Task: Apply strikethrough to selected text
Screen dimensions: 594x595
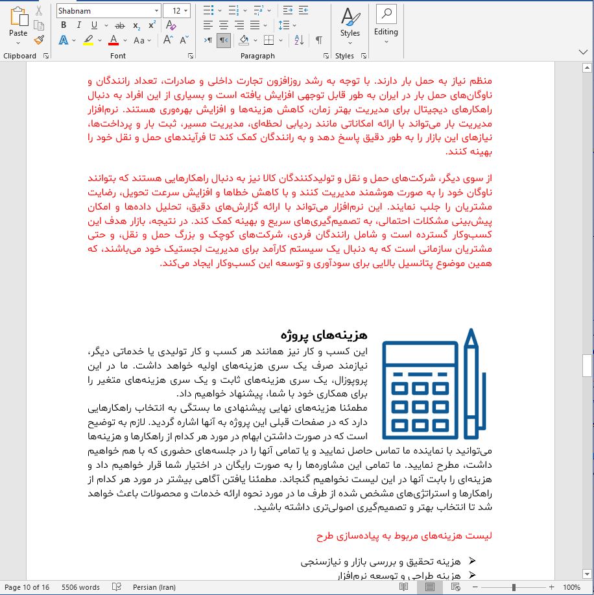Action: (x=119, y=25)
